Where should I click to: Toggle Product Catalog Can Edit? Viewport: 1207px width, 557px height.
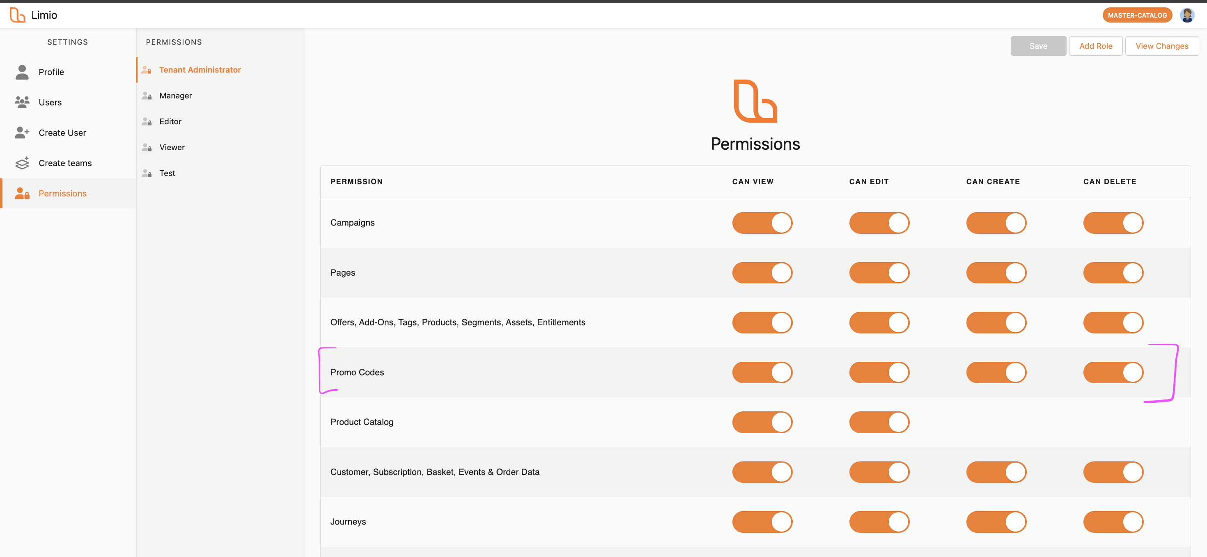[879, 422]
